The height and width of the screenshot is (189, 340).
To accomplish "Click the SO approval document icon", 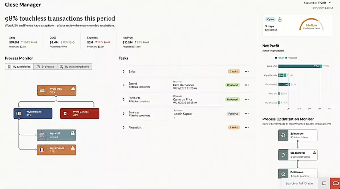I will click(x=283, y=155).
